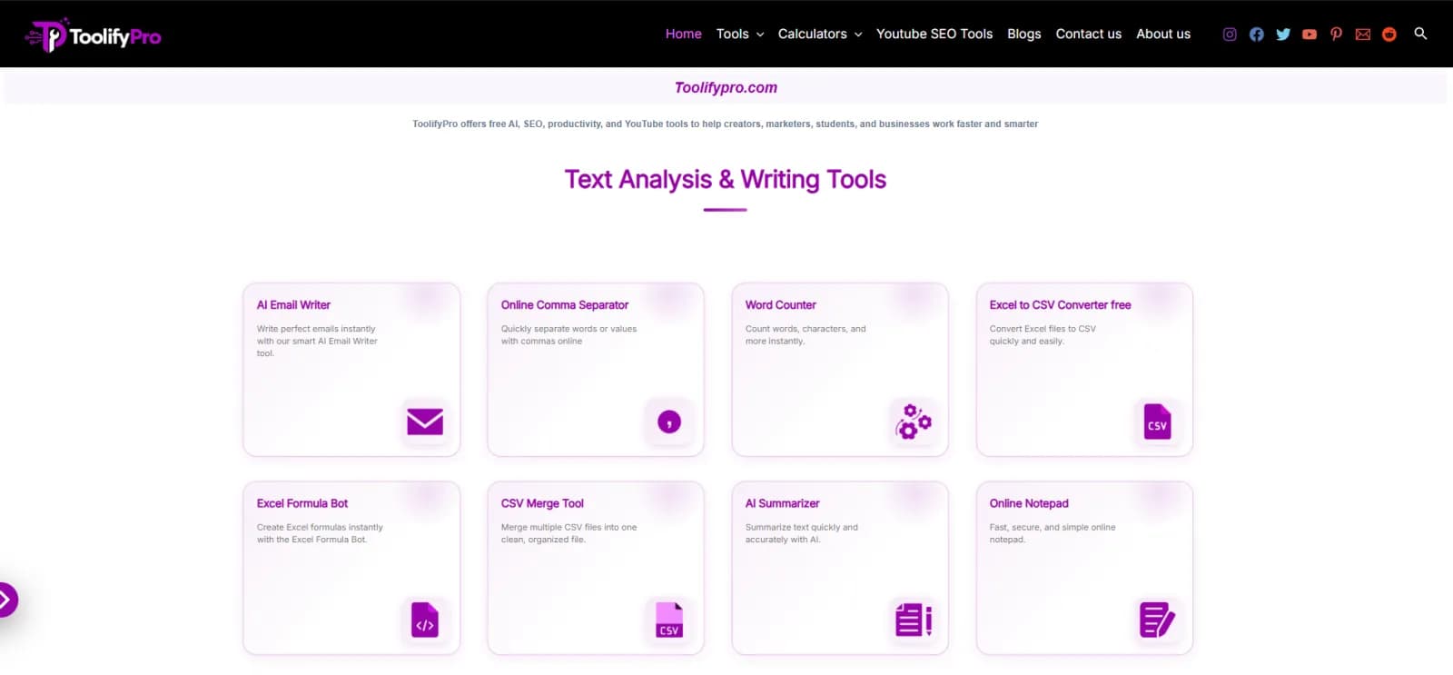The width and height of the screenshot is (1453, 675).
Task: Click the gears icon on Word Counter card
Action: pos(914,422)
